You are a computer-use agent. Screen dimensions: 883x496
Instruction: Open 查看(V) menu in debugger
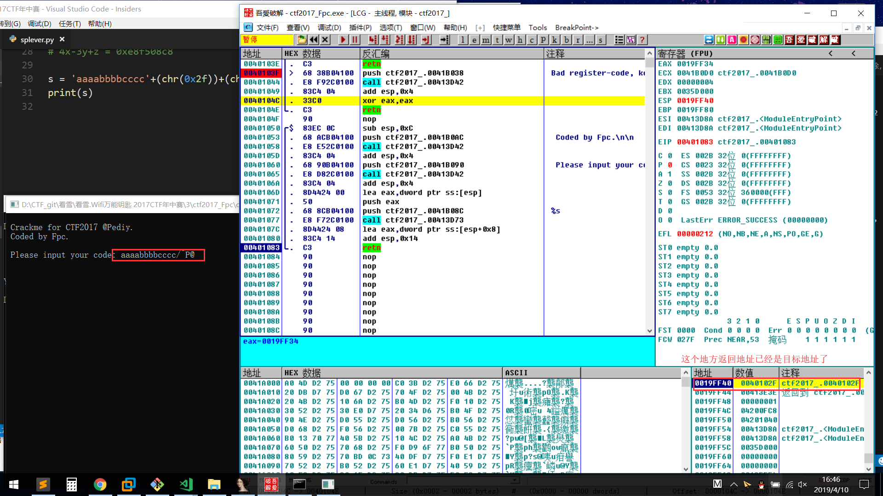coord(298,28)
